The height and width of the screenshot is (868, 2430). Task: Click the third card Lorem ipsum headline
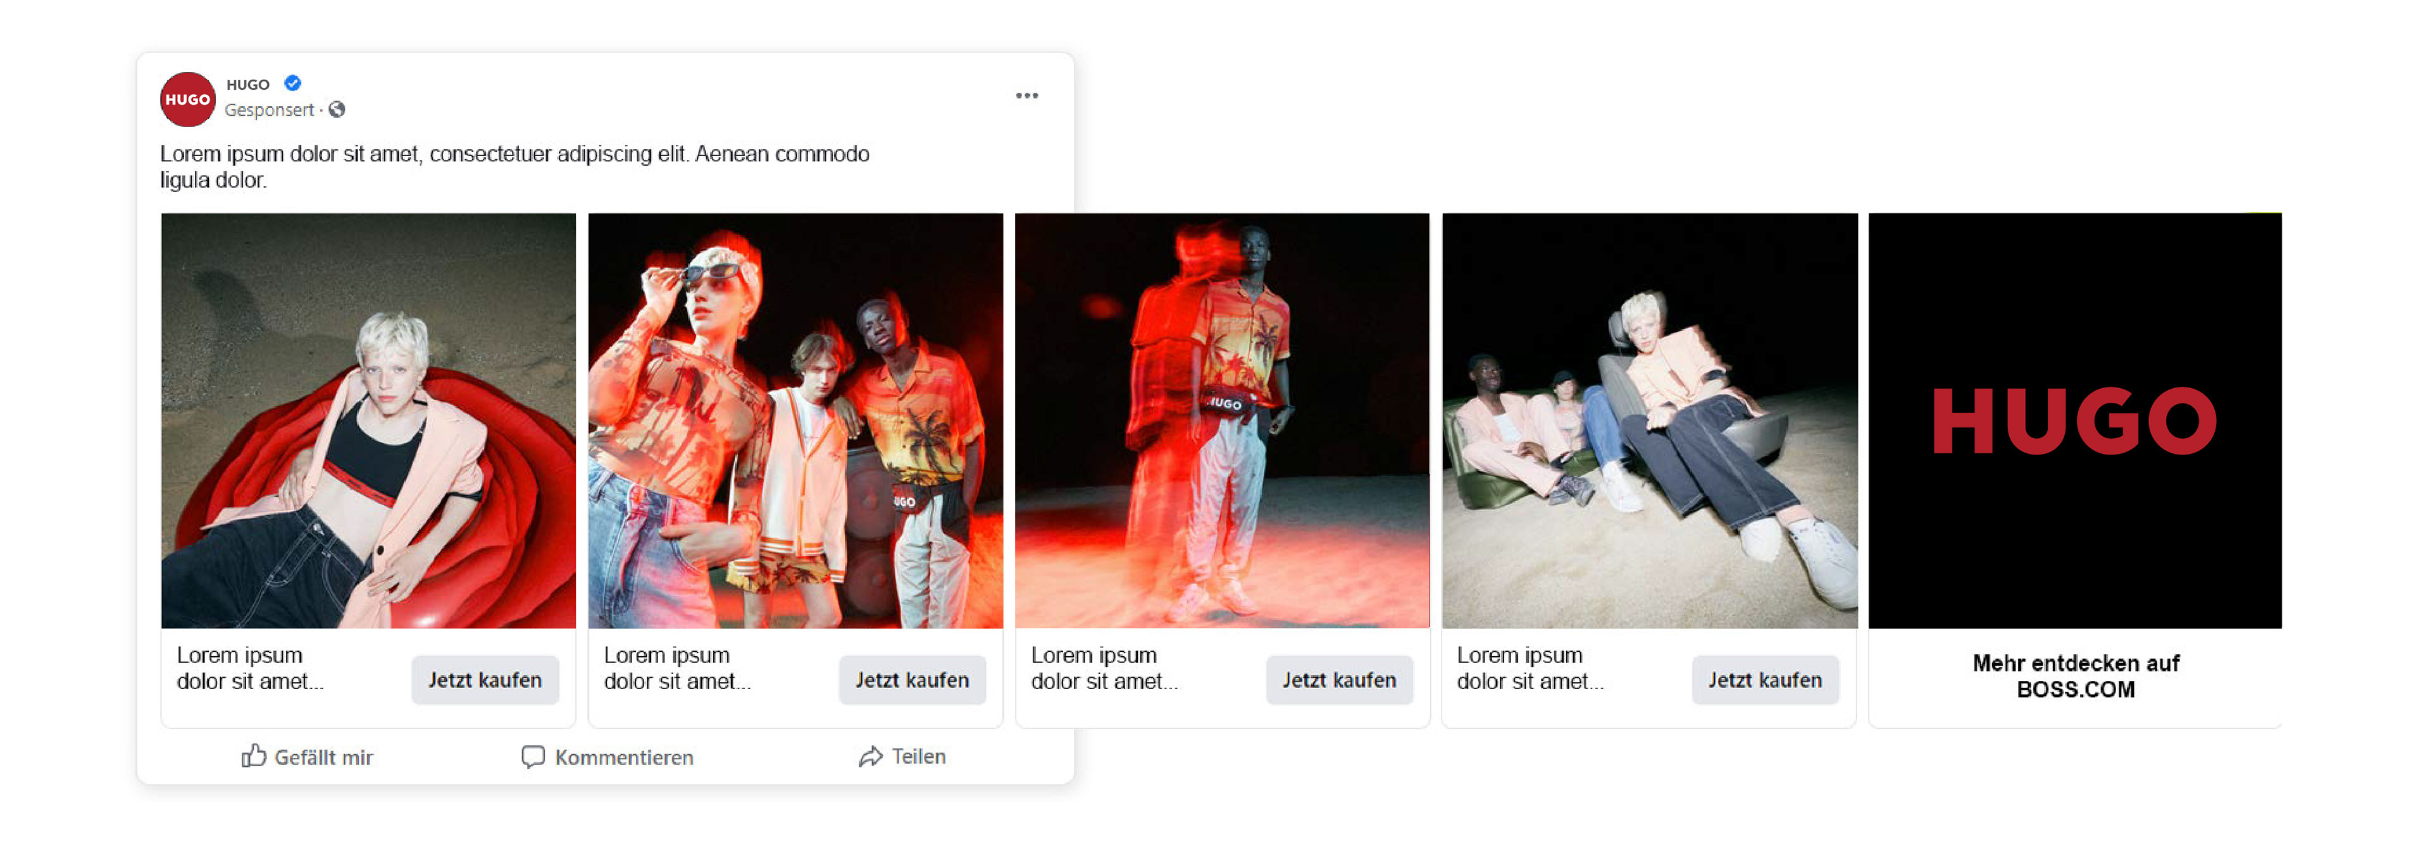[x=1104, y=667]
